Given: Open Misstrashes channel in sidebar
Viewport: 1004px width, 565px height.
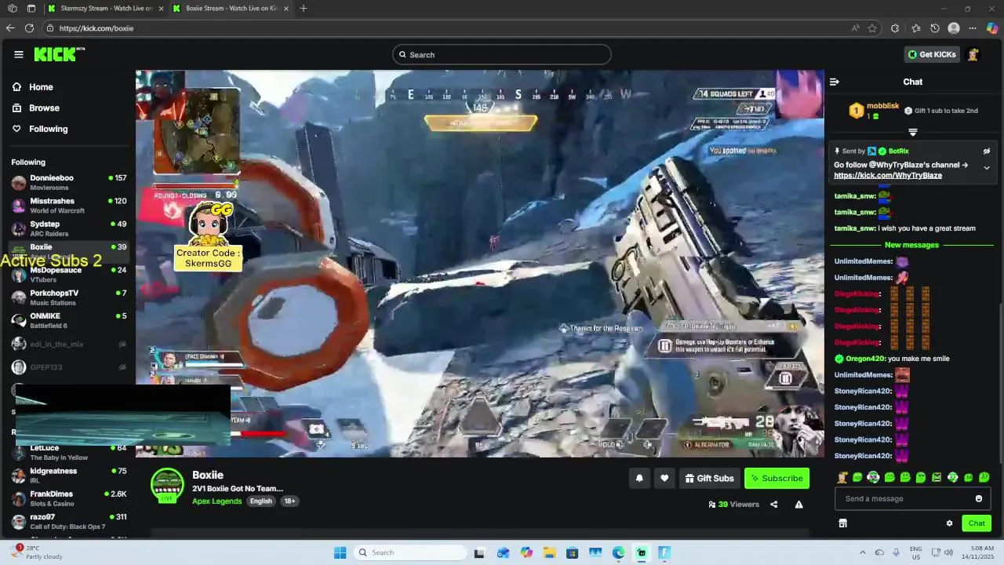Looking at the screenshot, I should [69, 206].
